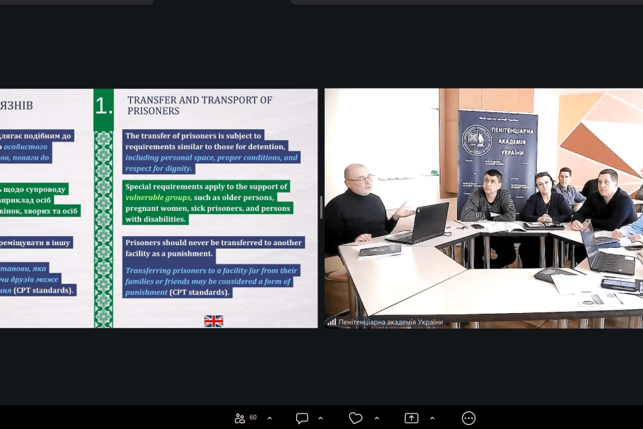Image resolution: width=643 pixels, height=429 pixels.
Task: Click the signal bars icon on video tile
Action: point(332,322)
